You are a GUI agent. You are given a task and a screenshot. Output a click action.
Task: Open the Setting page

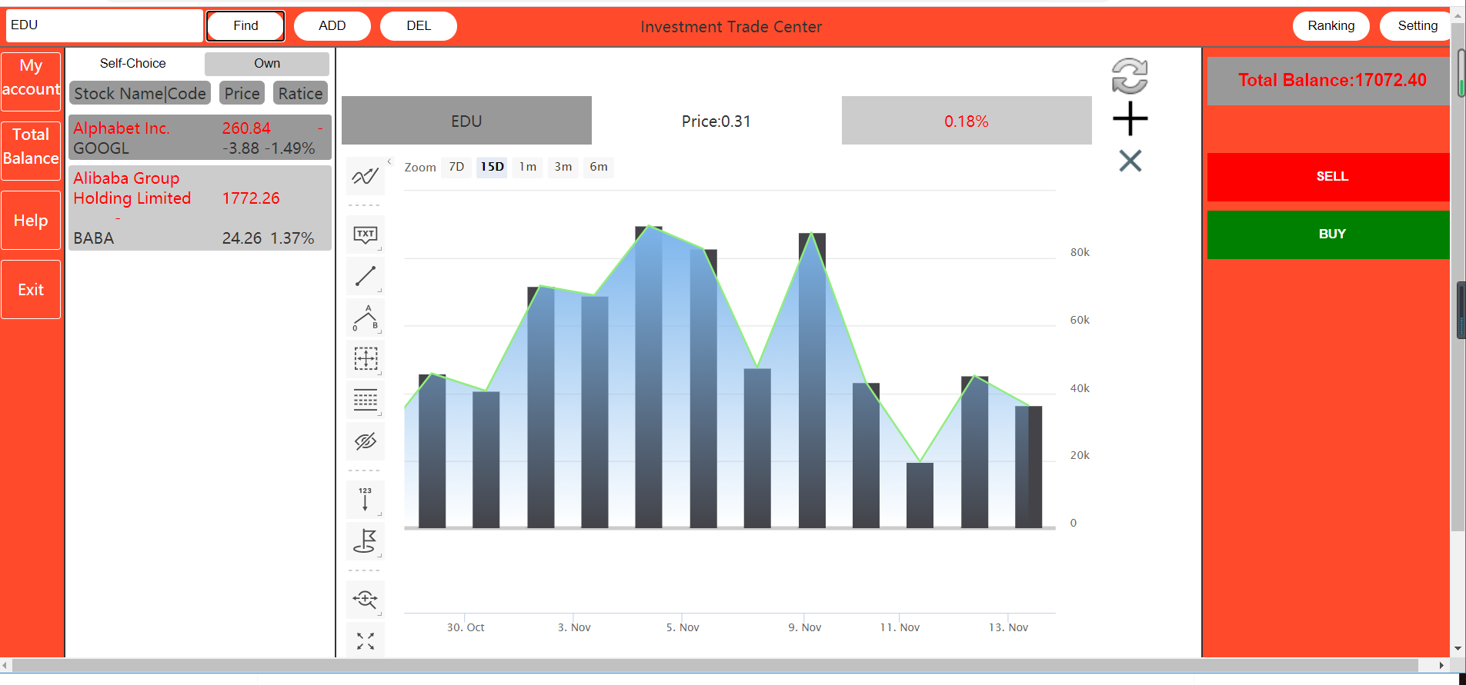coord(1416,25)
